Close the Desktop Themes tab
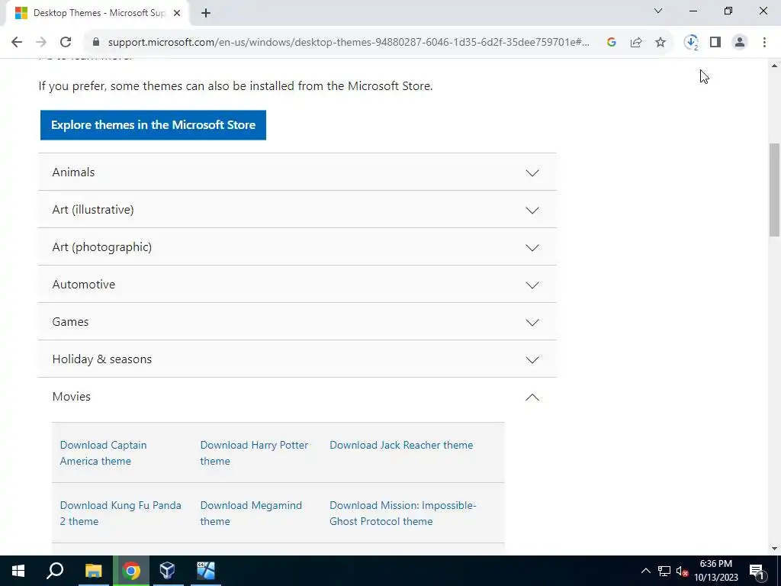The width and height of the screenshot is (781, 586). pos(177,13)
